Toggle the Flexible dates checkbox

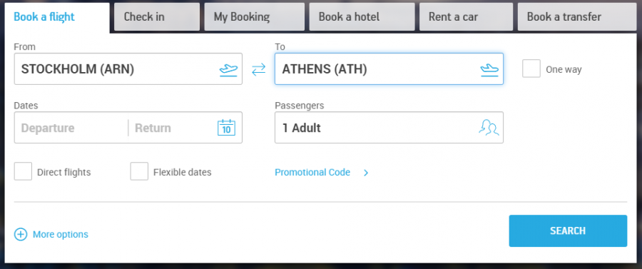139,171
